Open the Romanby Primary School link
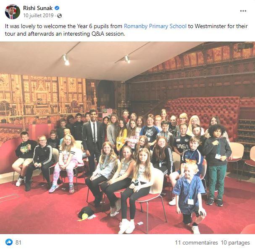255x250 pixels. [155, 26]
